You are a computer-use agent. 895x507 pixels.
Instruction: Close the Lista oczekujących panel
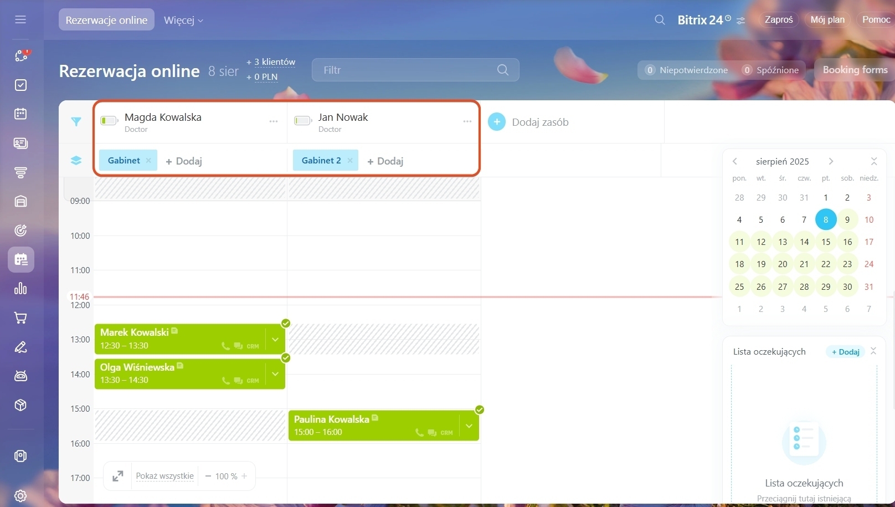pyautogui.click(x=873, y=351)
